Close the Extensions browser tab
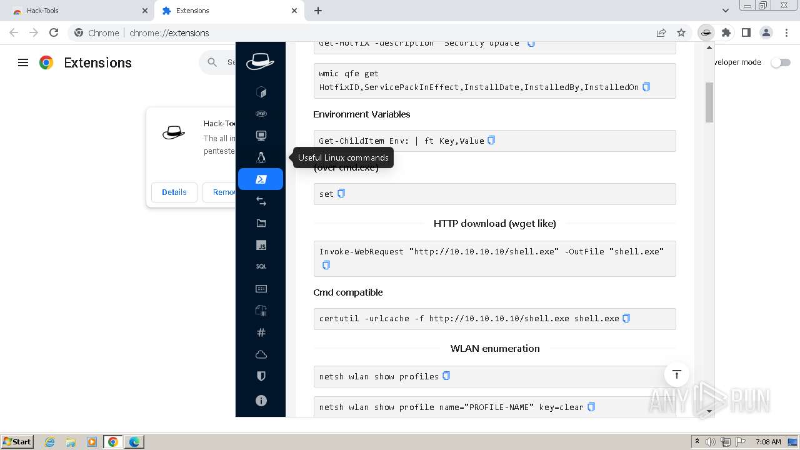Viewport: 800px width, 450px height. (295, 11)
